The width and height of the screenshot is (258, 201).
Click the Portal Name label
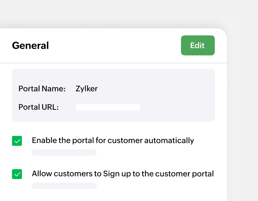[42, 89]
